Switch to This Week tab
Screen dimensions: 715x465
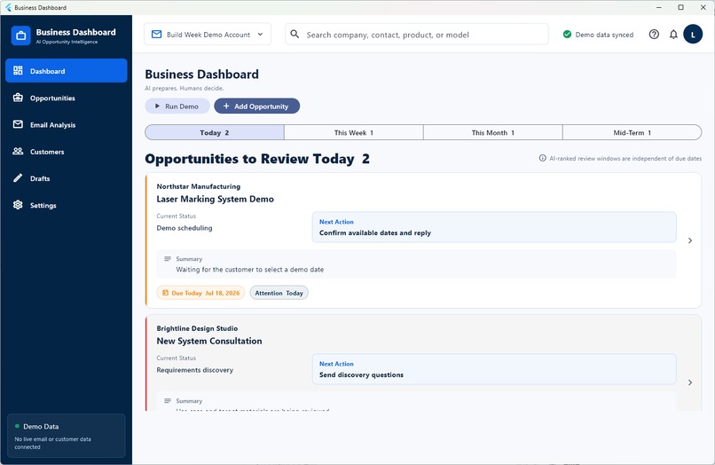click(x=353, y=132)
